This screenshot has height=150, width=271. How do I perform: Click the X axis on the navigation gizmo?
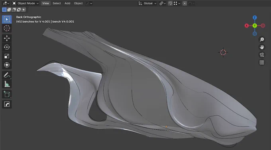coord(247,26)
